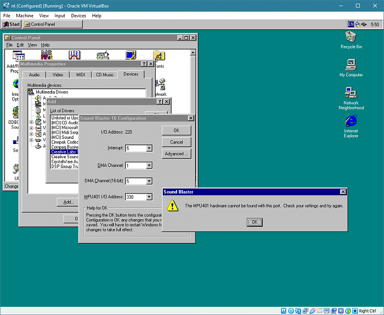Click the Add... button in Multimedia Properties
This screenshot has width=384, height=315.
tap(68, 202)
